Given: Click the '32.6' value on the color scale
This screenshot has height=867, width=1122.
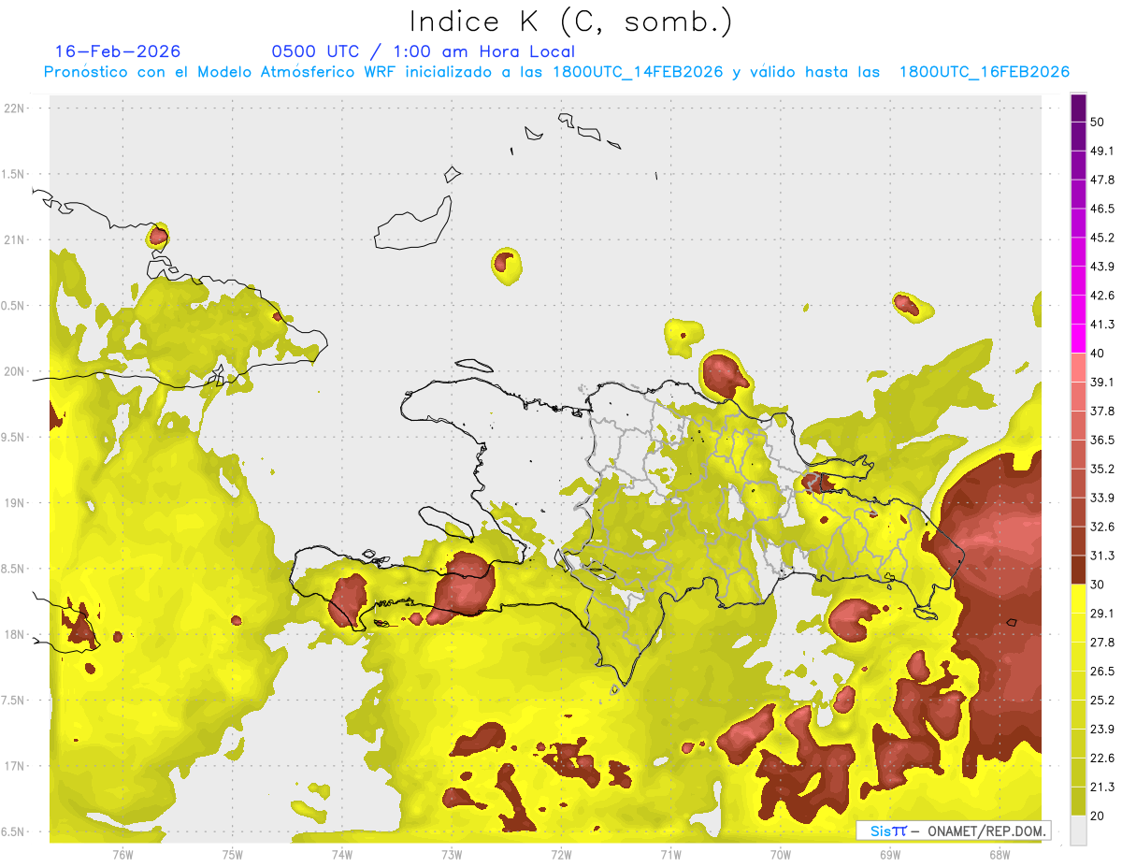Looking at the screenshot, I should (x=1102, y=527).
